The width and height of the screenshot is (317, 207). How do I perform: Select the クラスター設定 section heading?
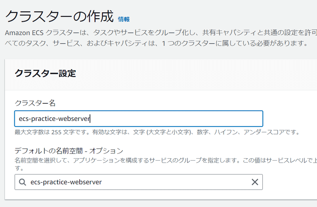45,73
